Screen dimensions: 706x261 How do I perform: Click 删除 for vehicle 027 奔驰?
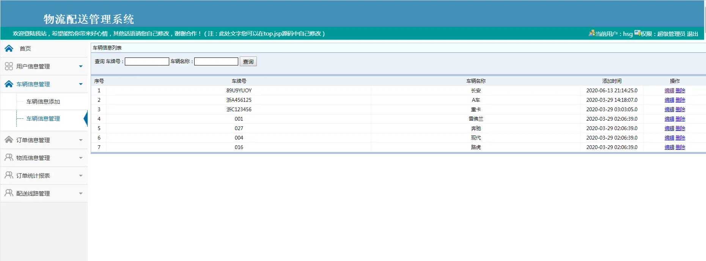click(681, 128)
